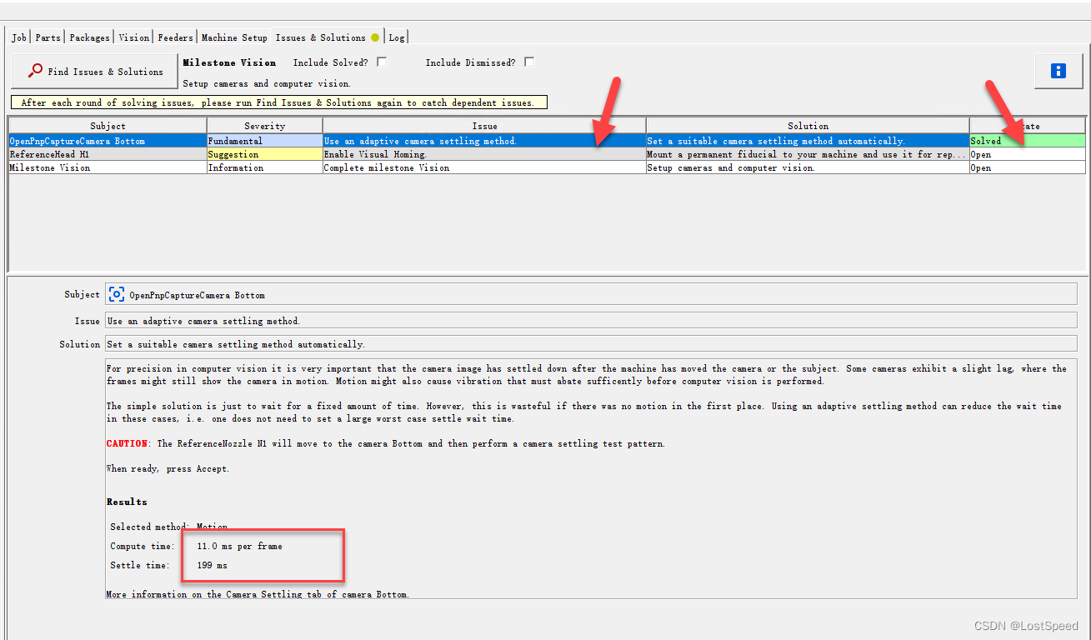Click the red CAUTION text

[x=127, y=443]
